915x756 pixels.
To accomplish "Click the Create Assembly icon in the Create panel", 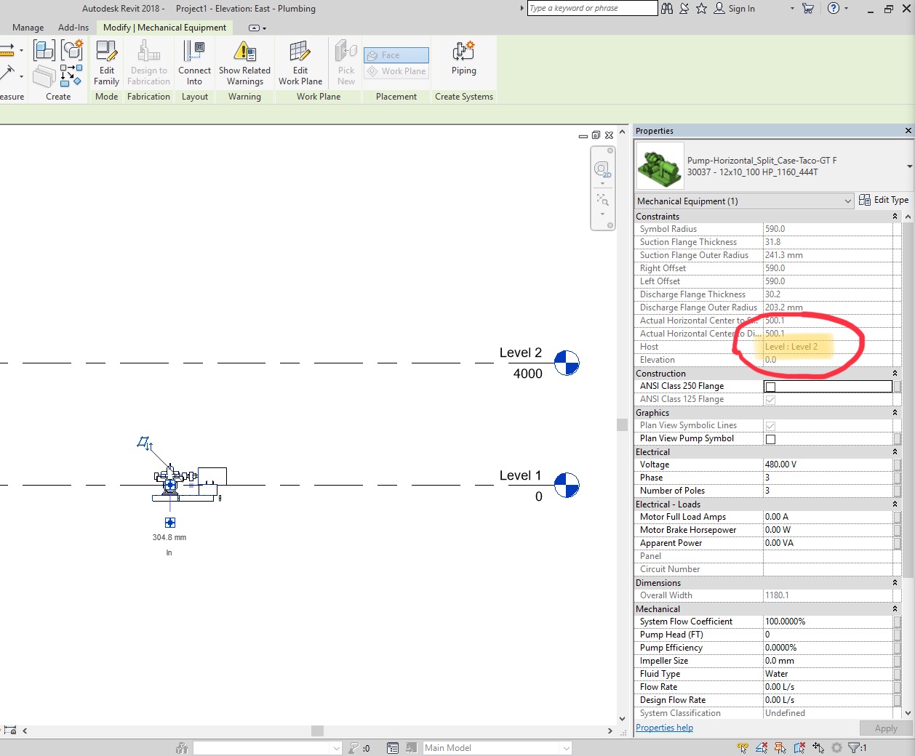I will click(x=72, y=50).
